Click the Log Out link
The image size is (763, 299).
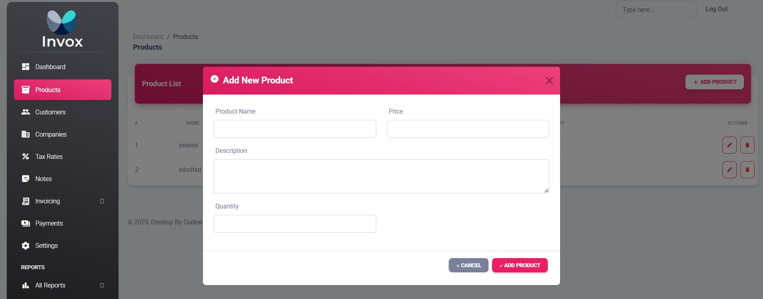tap(716, 9)
